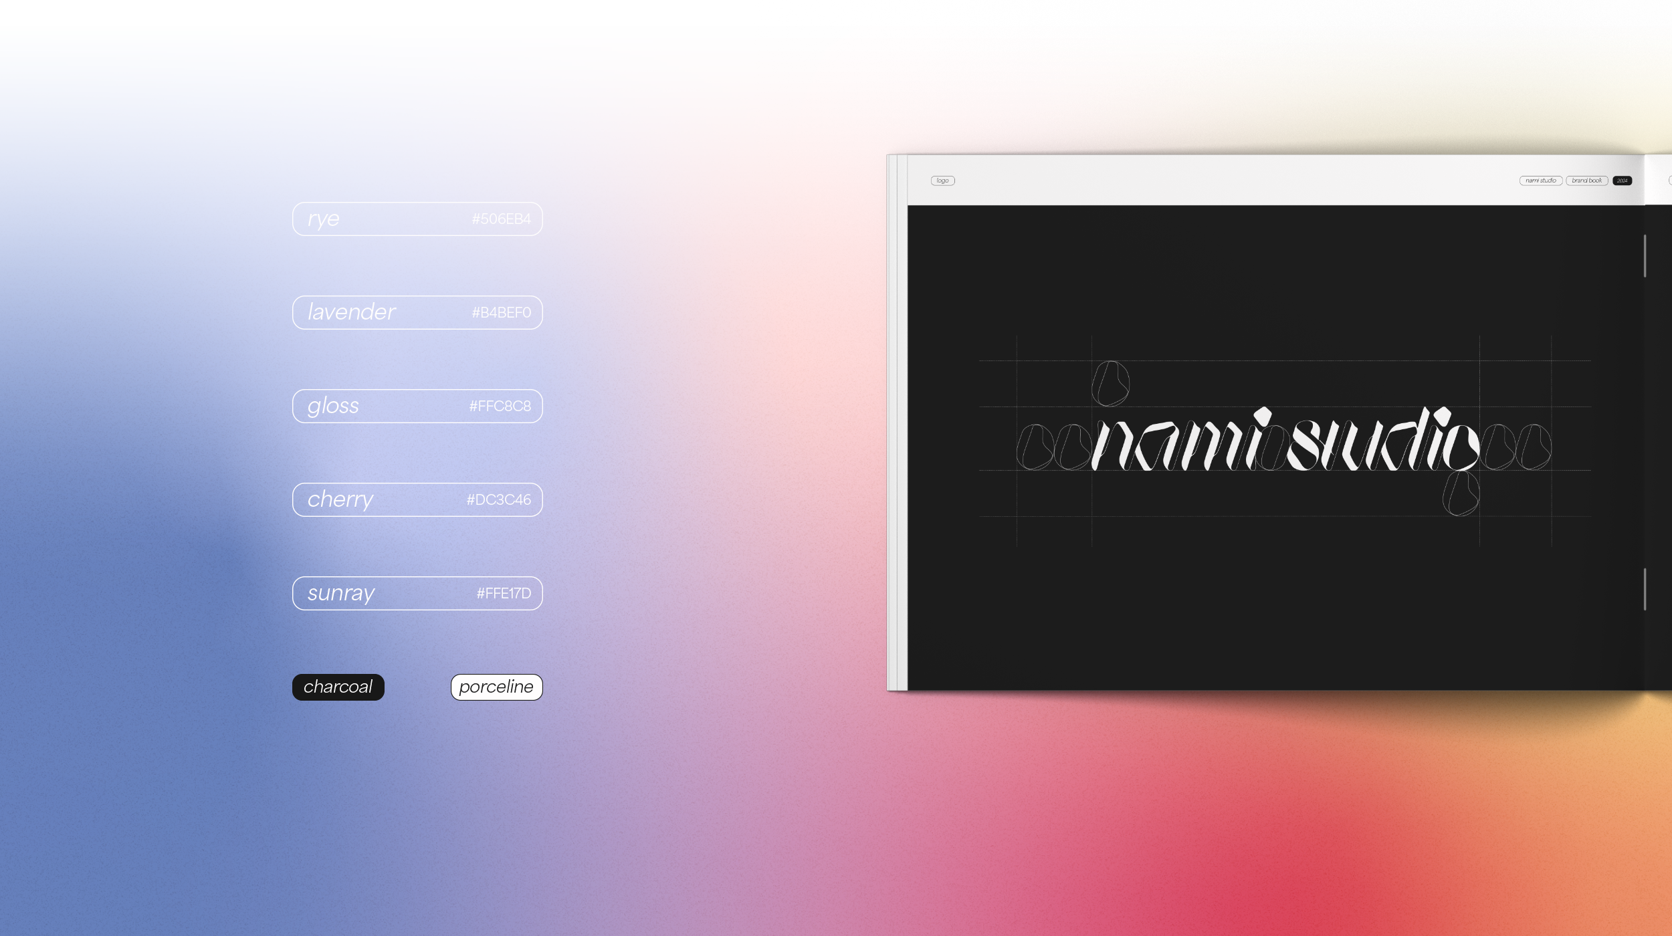Click the porceline color pill
The width and height of the screenshot is (1672, 936).
496,687
